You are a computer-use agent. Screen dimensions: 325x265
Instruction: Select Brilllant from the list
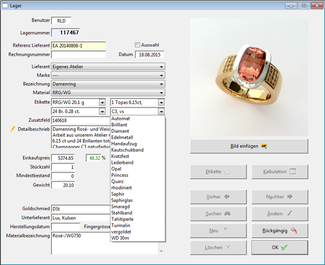[138, 125]
